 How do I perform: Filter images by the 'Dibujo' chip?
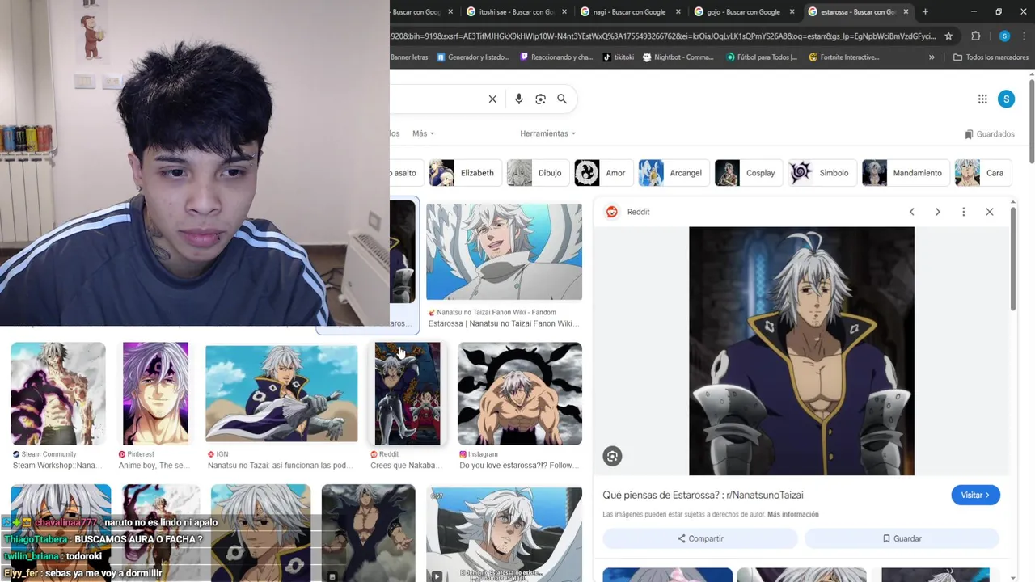538,173
